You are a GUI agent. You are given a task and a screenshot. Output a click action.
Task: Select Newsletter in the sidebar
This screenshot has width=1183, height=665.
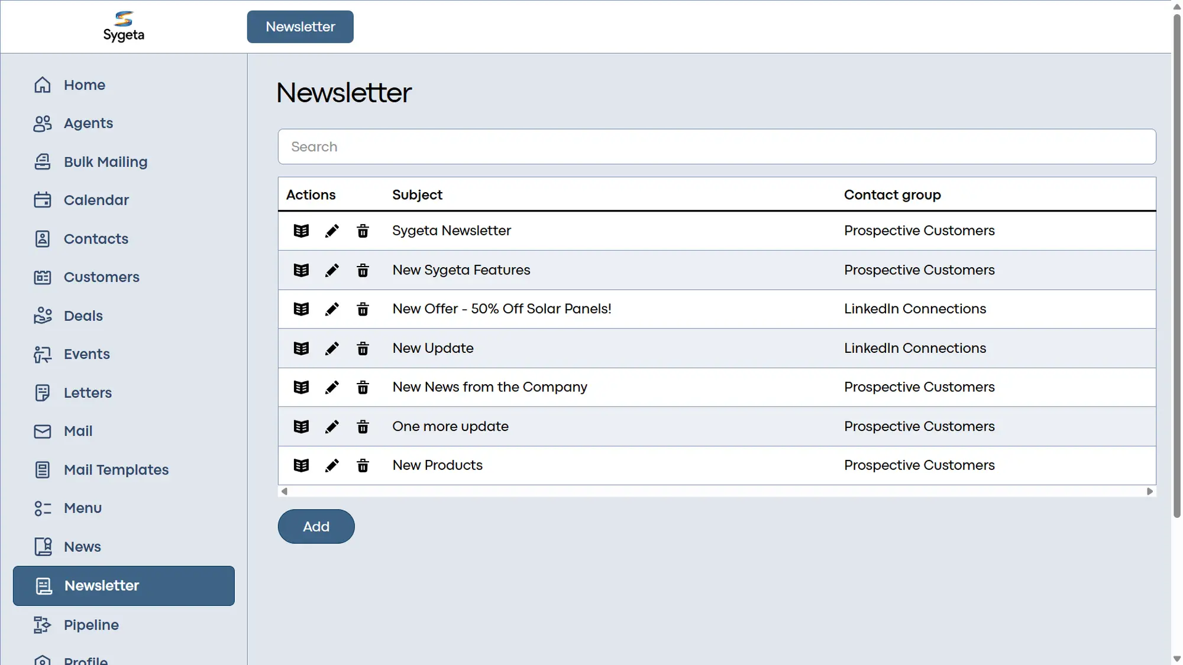point(124,586)
